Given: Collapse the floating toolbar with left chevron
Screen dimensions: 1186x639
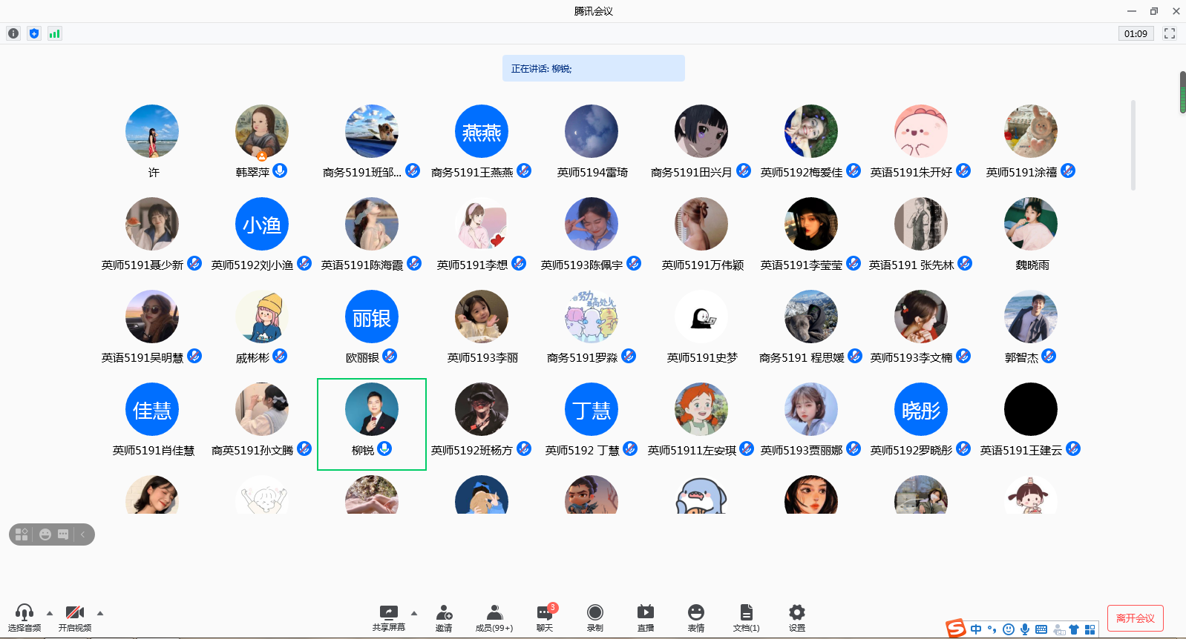Looking at the screenshot, I should (x=83, y=534).
